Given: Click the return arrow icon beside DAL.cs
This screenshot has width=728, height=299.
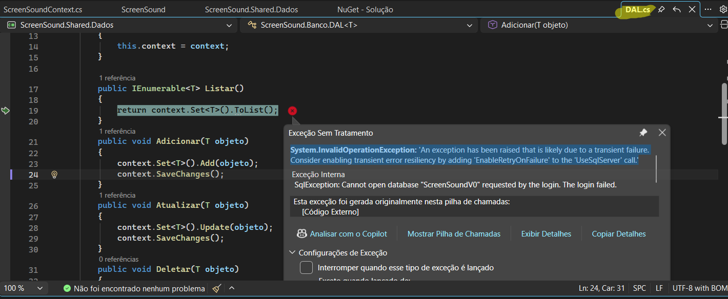Looking at the screenshot, I should coord(677,10).
